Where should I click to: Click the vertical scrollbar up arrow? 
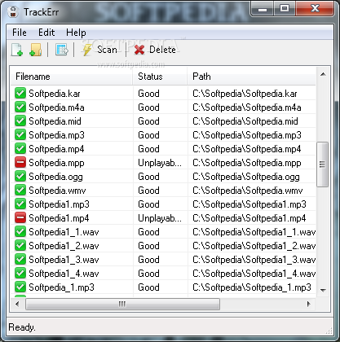[x=323, y=74]
